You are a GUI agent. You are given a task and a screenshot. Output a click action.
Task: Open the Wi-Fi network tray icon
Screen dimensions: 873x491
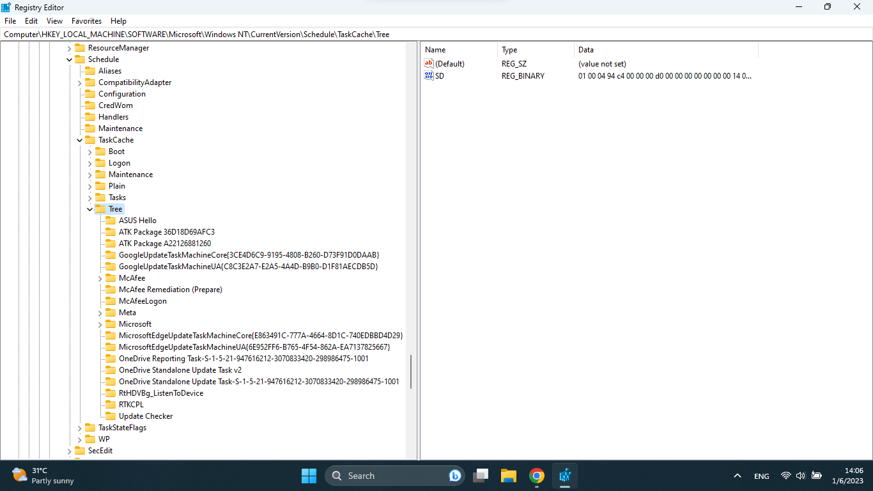tap(786, 476)
